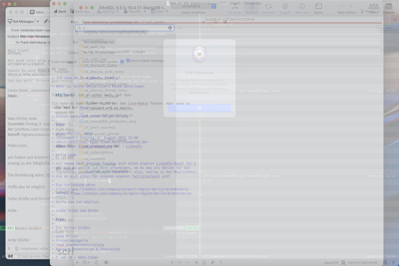Select the sd_discount_codes table
The image size is (399, 266).
coord(98,65)
